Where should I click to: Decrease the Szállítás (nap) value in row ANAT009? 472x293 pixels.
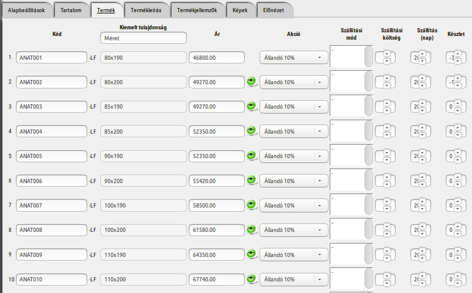coord(422,258)
